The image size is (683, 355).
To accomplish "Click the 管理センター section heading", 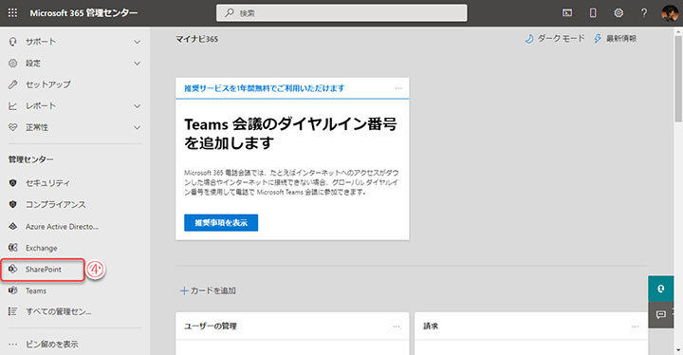I will 31,159.
